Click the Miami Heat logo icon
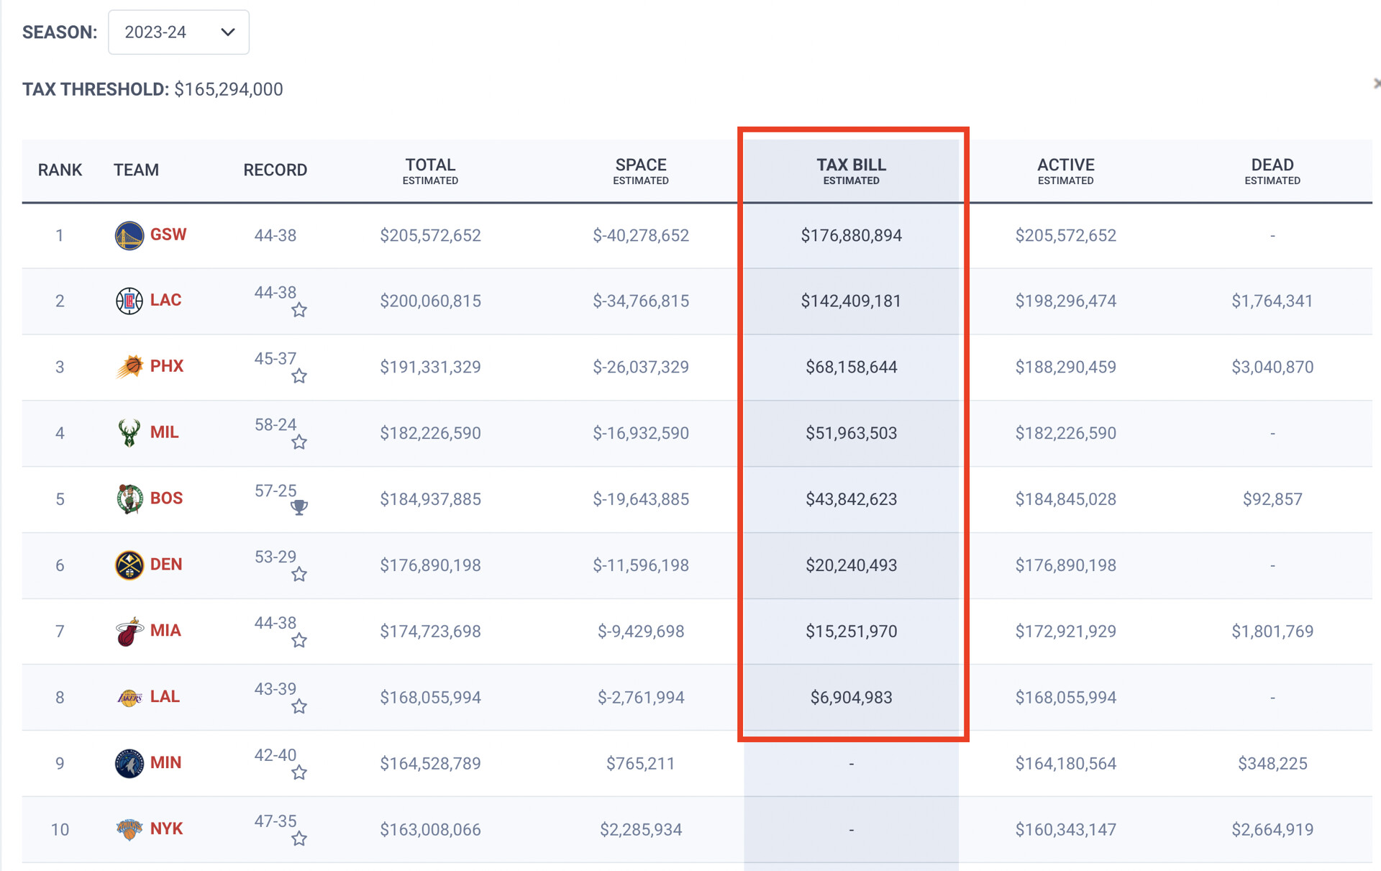 (x=129, y=631)
